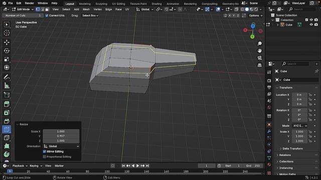Select the Inset Faces tool
Image resolution: width=321 pixels, height=180 pixels.
tap(7, 112)
